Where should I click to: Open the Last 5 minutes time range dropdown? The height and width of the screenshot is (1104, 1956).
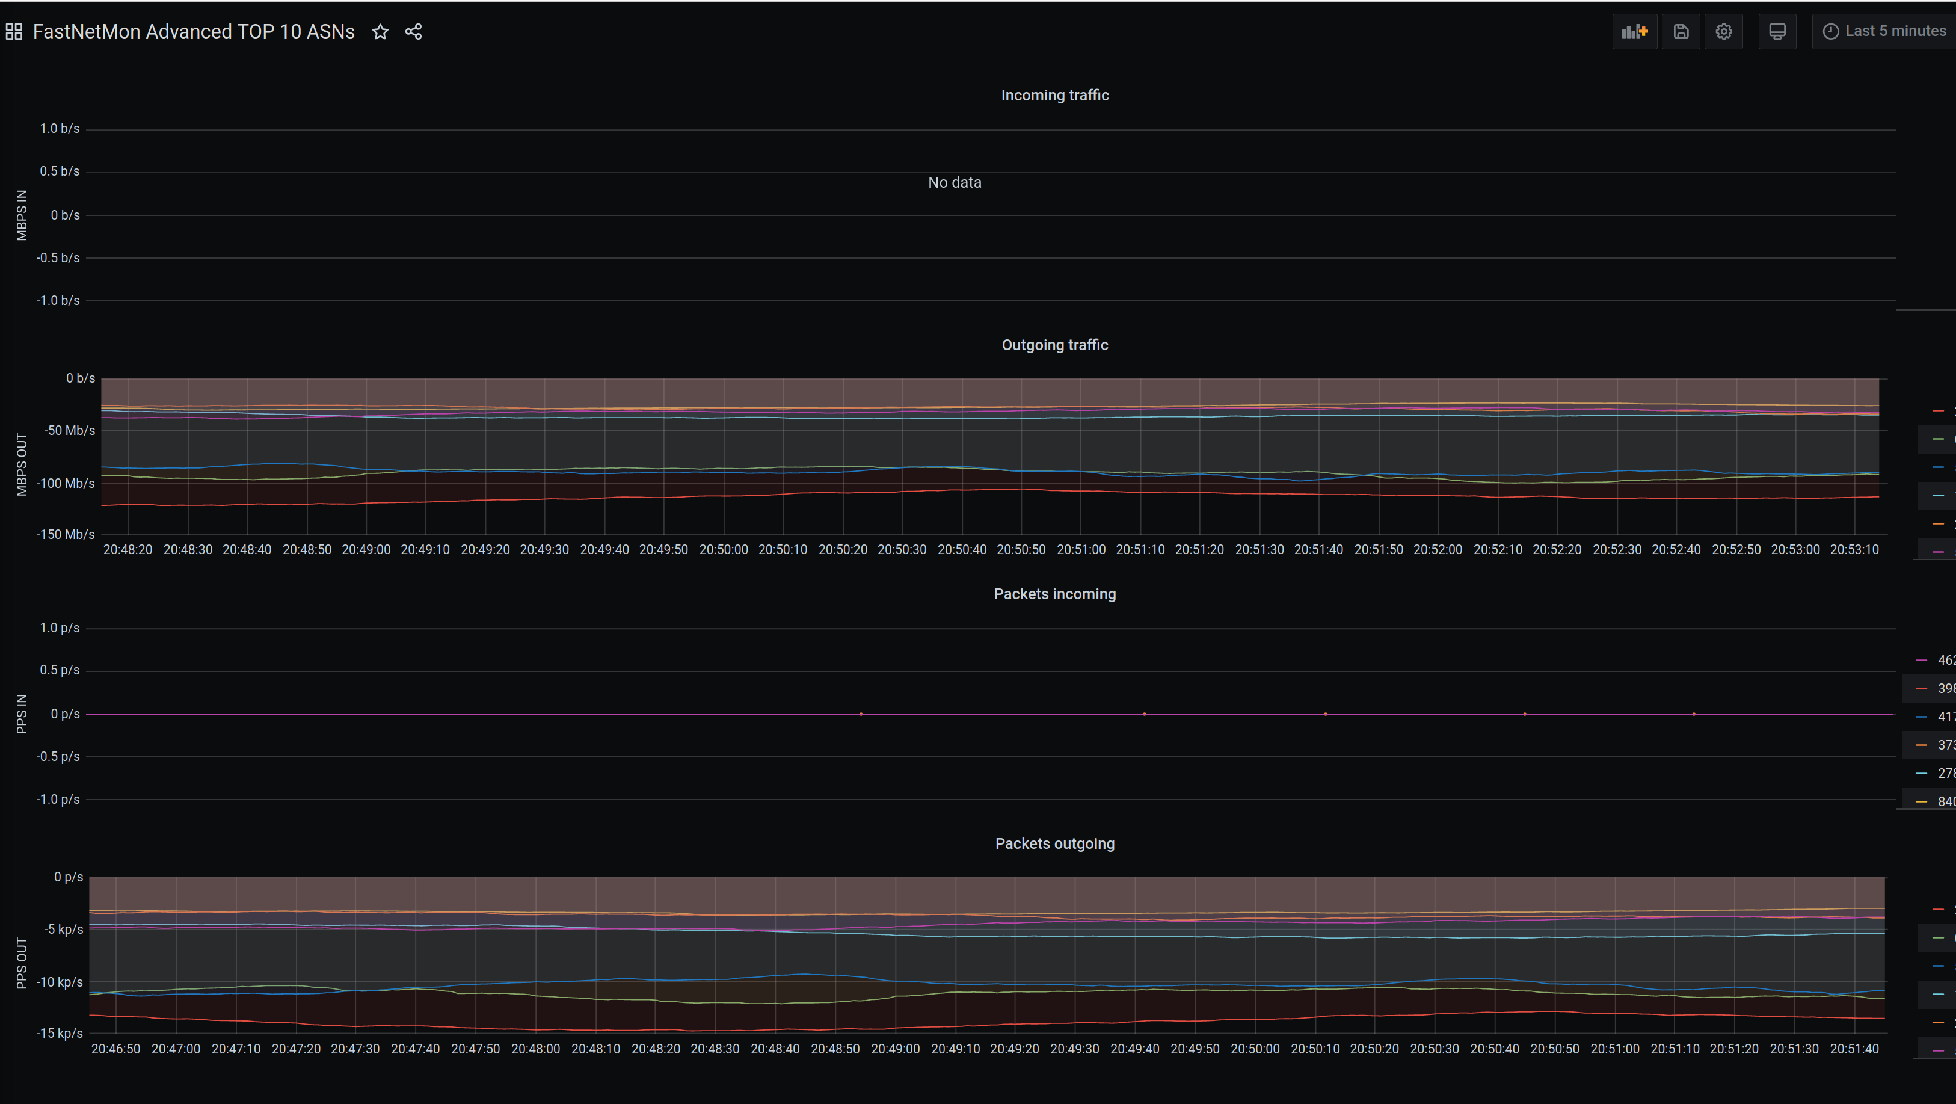[x=1895, y=32]
